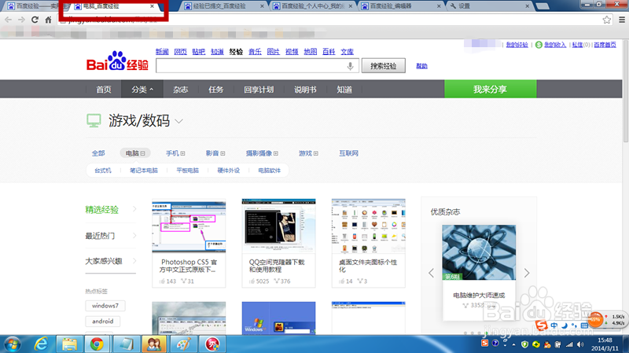The image size is (629, 353).
Task: Click the page vertical scrollbar
Action: click(x=625, y=92)
